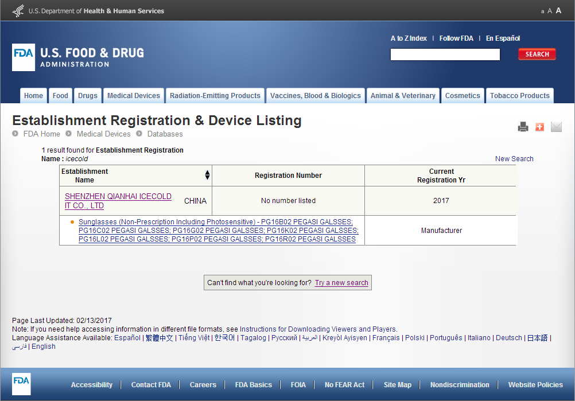Viewport: 575px width, 401px height.
Task: Print this page using printer icon
Action: pos(523,127)
